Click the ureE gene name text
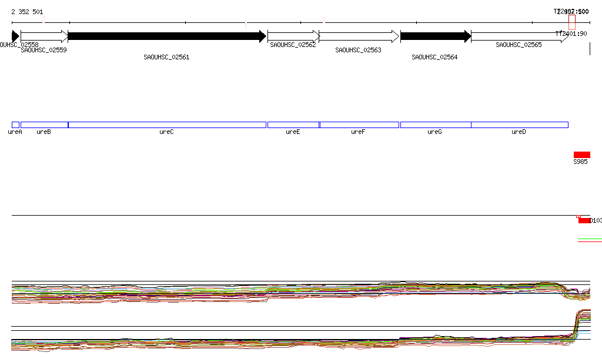Viewport: 602px width, 359px height. (x=293, y=132)
